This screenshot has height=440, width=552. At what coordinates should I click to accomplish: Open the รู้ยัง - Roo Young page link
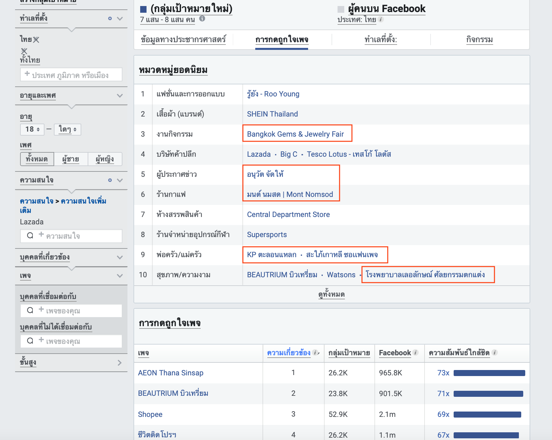273,94
